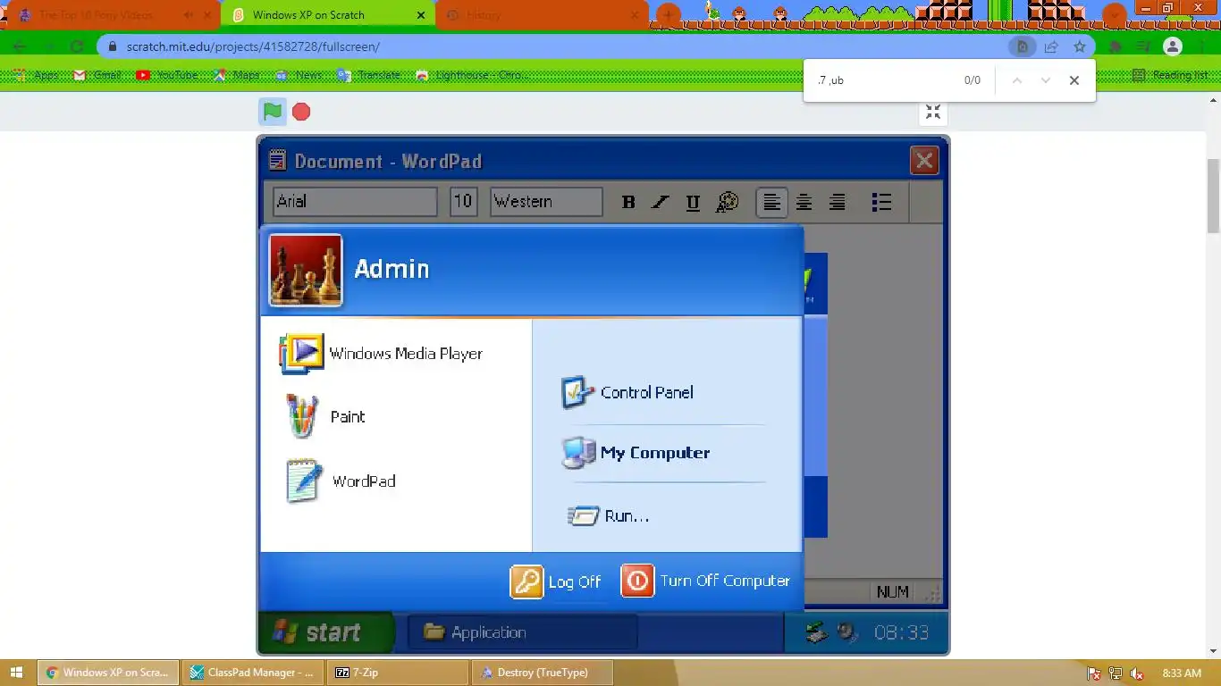Screen dimensions: 1221x686
Task: Switch to ClassPad Manager taskbar item
Action: pos(254,673)
